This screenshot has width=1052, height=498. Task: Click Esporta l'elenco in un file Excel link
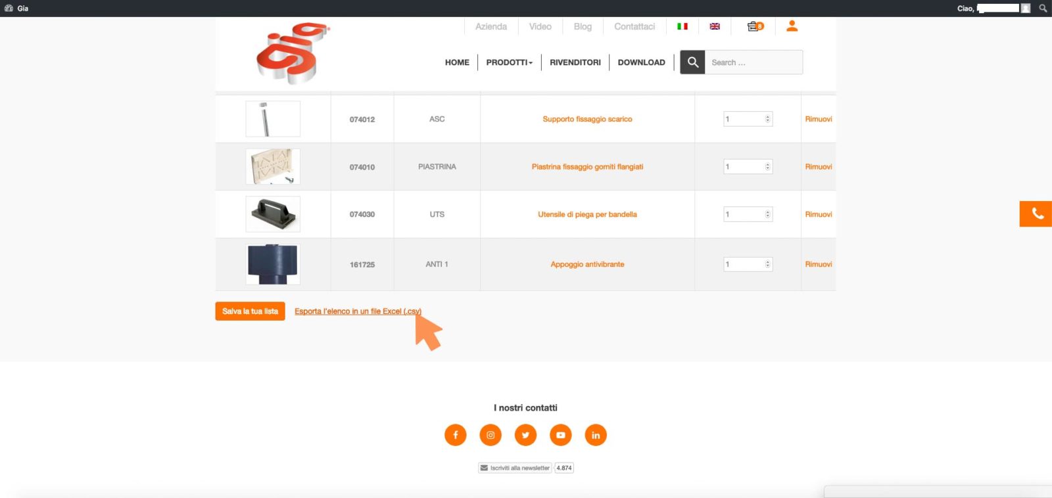pyautogui.click(x=357, y=311)
